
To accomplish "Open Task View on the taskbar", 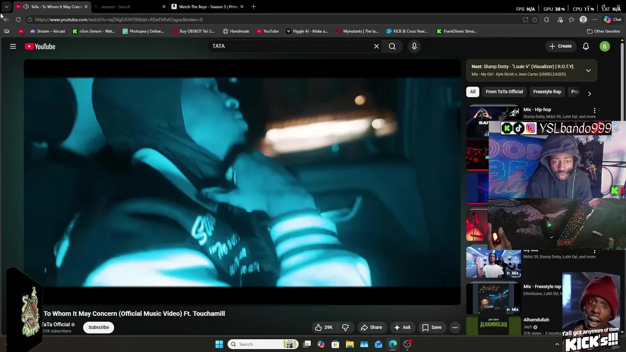I will click(307, 344).
